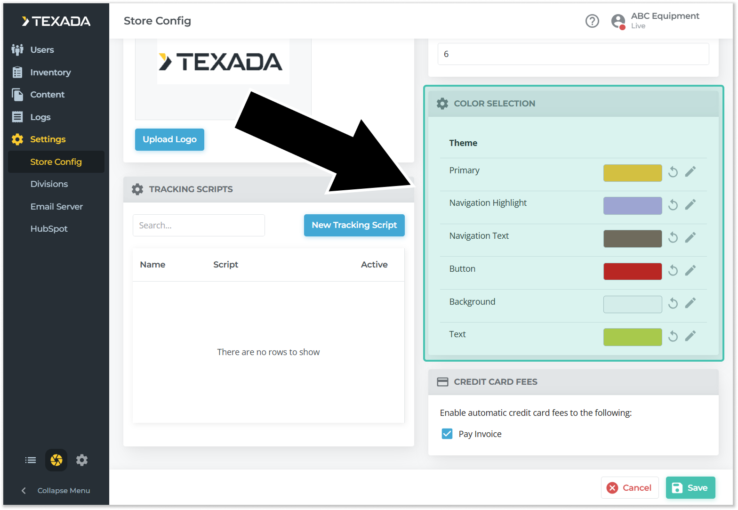
Task: Click the help question mark icon
Action: [592, 21]
